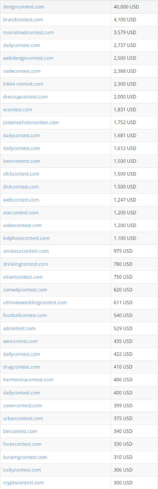Viewport: 158px width, 489px height.
Task: Open webcontest.com link
Action: point(21,200)
